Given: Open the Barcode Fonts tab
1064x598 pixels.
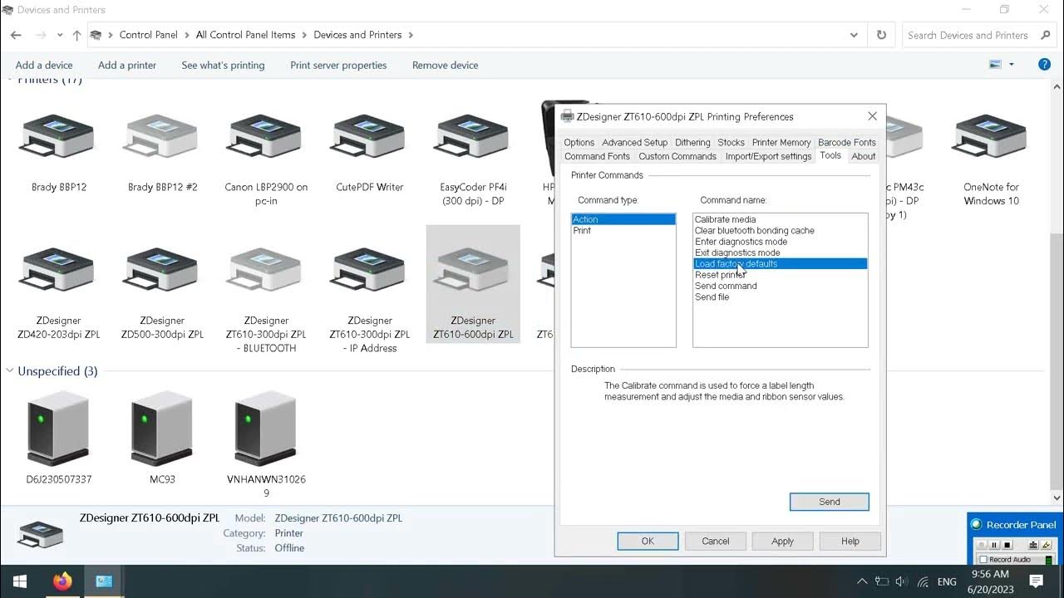Looking at the screenshot, I should coord(847,142).
